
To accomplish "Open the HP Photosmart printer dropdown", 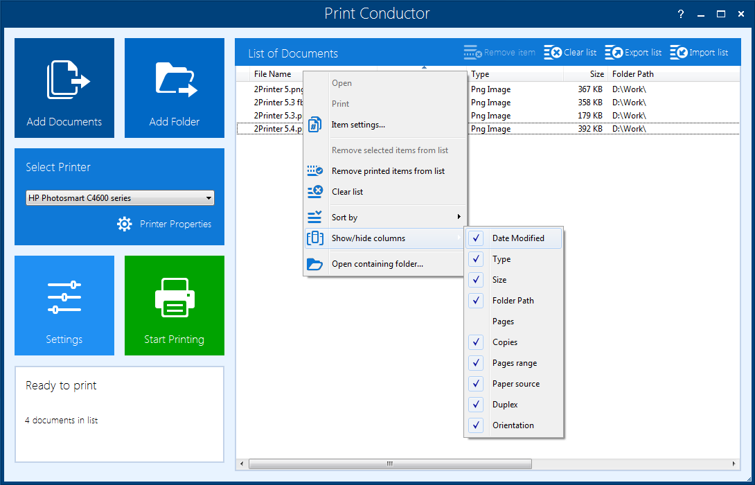I will pyautogui.click(x=120, y=198).
